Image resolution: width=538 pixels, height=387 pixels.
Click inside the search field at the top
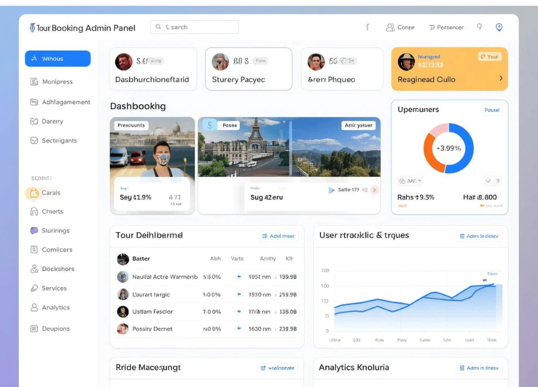(194, 26)
